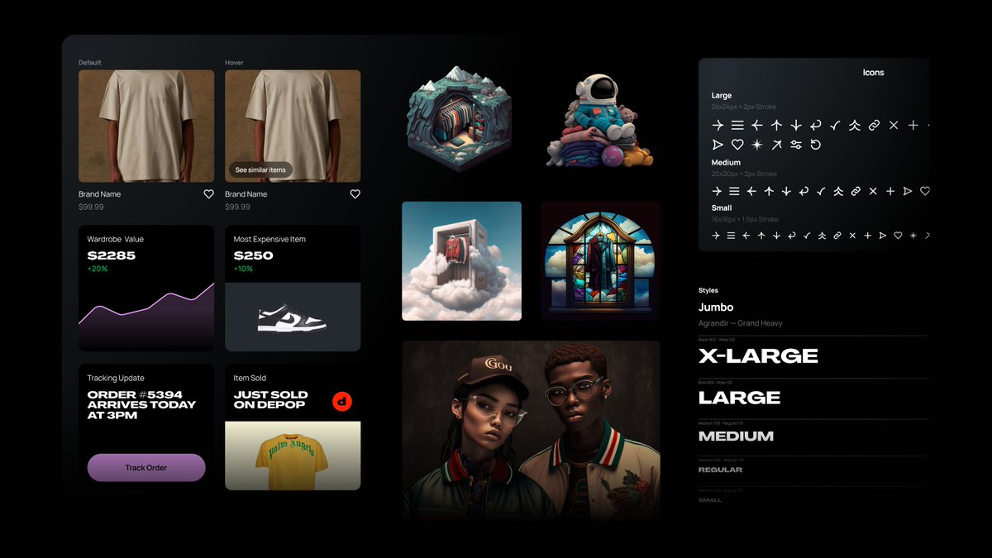
Task: Click the Large filter sliders icon
Action: [796, 145]
